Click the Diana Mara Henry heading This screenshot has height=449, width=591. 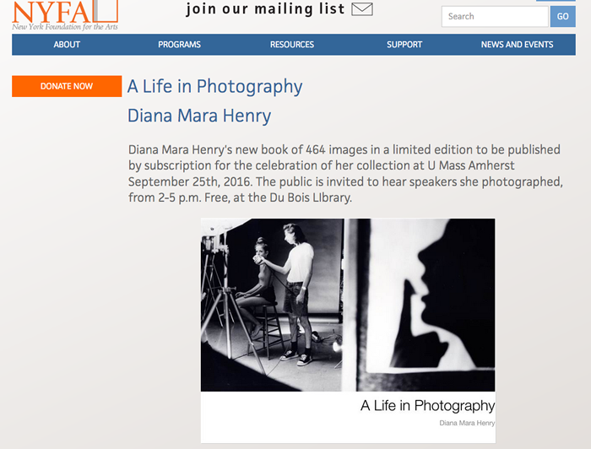pos(199,116)
